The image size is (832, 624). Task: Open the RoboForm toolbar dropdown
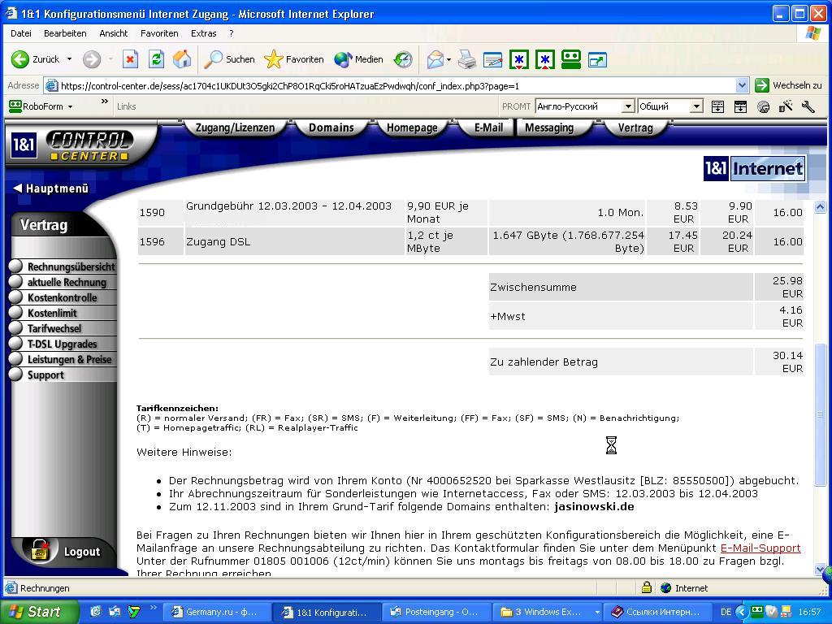click(71, 106)
